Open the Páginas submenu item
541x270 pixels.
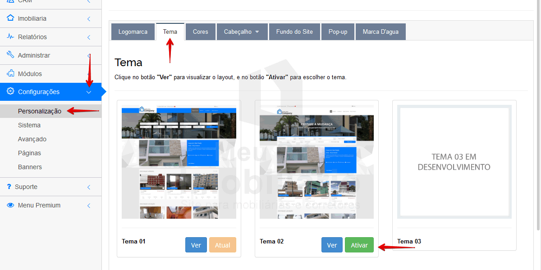coord(29,153)
